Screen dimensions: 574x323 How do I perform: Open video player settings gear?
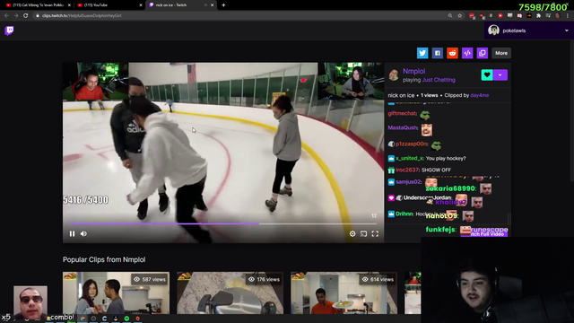(x=352, y=233)
